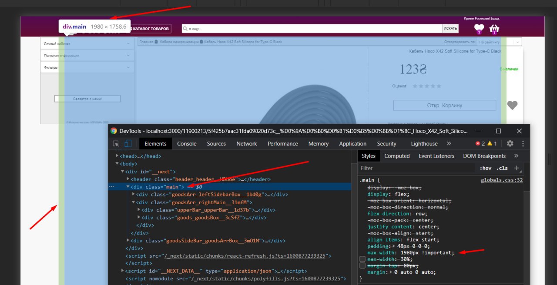Collapse the body element node
The height and width of the screenshot is (285, 557).
click(117, 164)
